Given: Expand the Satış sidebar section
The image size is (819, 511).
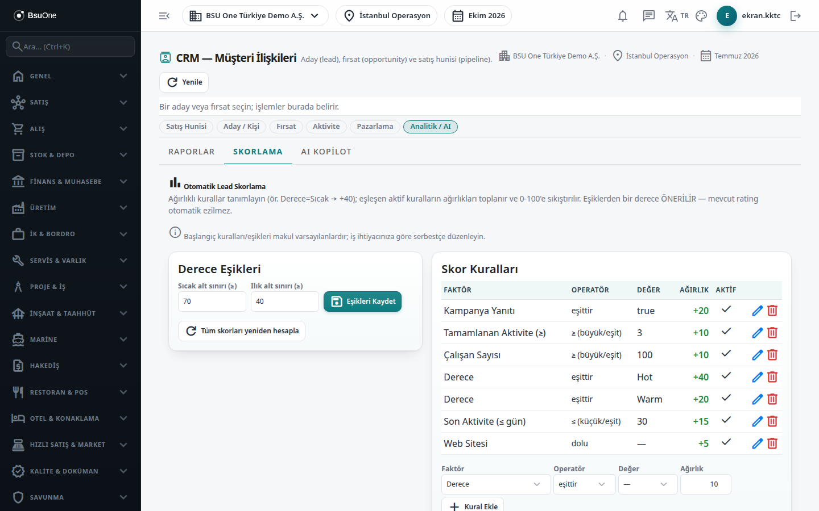Looking at the screenshot, I should point(71,102).
